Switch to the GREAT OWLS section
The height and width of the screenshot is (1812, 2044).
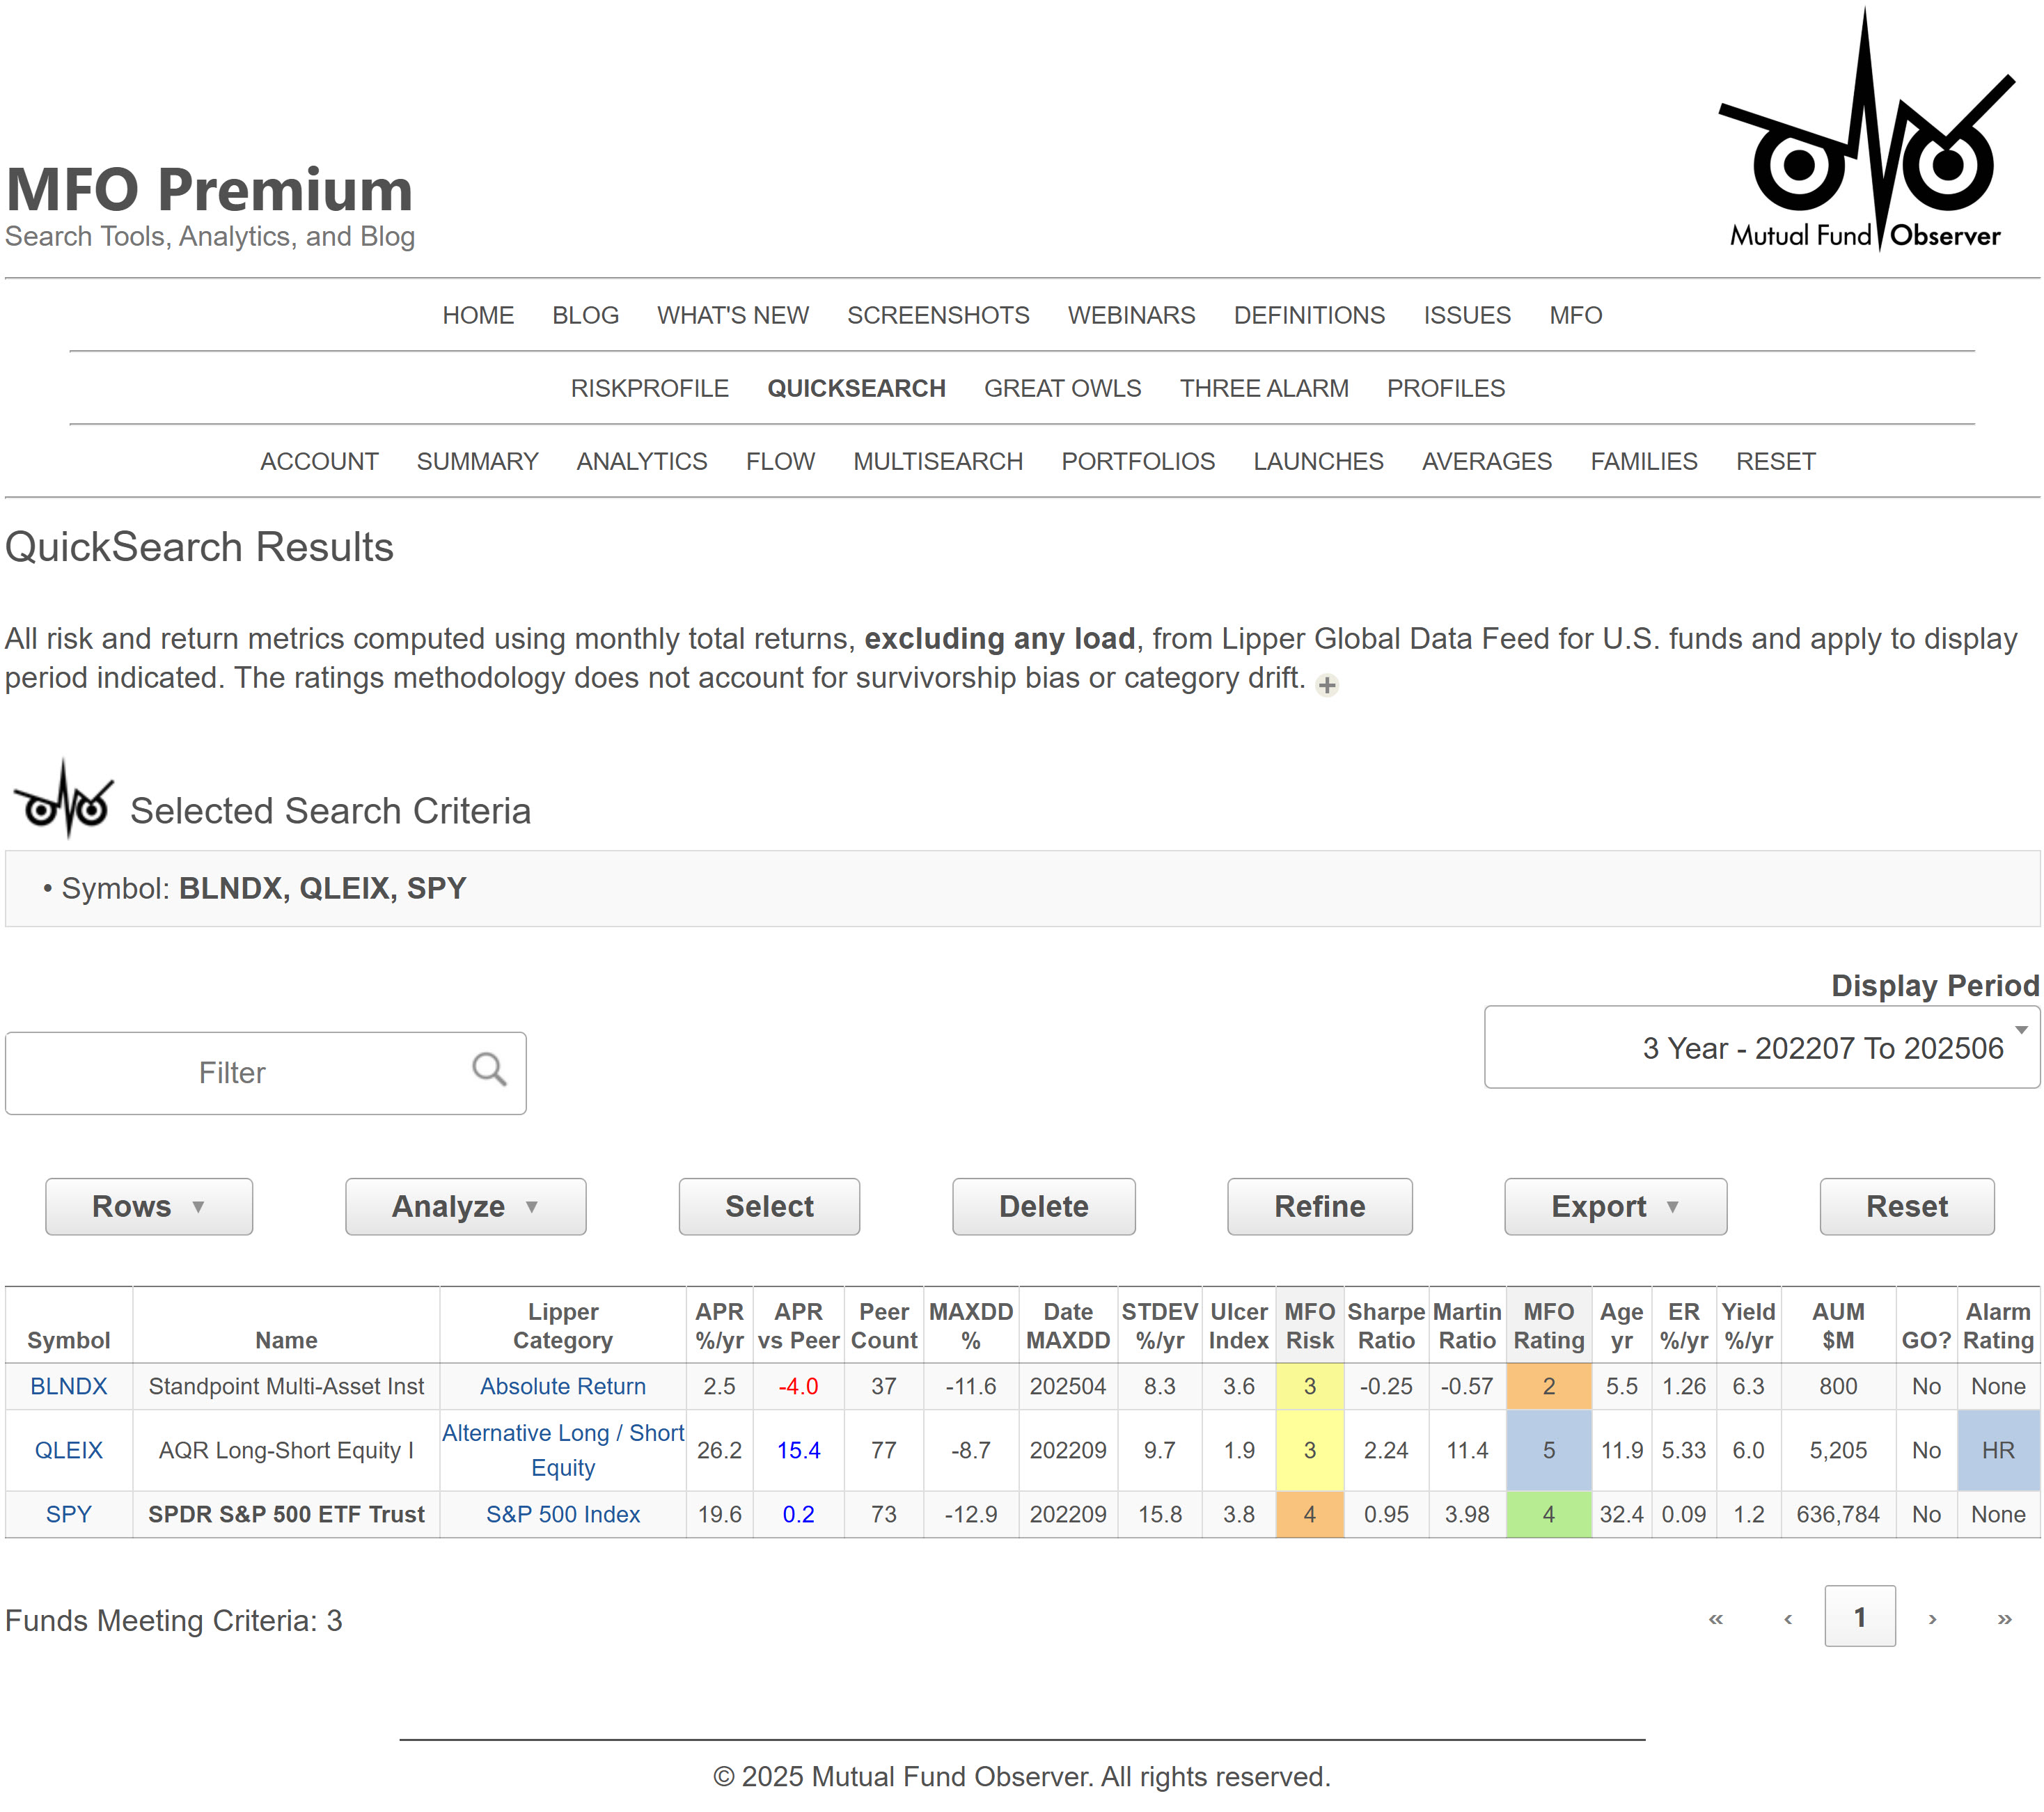click(1063, 388)
